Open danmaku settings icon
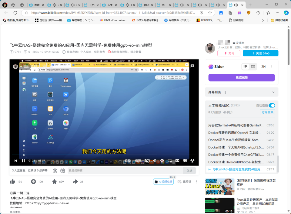 63,171
